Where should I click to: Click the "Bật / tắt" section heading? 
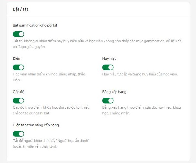point(20,9)
